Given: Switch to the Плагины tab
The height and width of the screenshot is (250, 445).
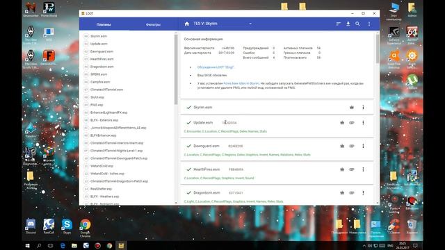Looking at the screenshot, I should (x=104, y=25).
